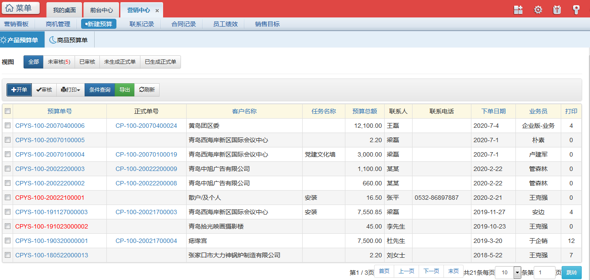590x280 pixels.
Task: Open the rows-per-page dropdown showing 10
Action: 508,273
